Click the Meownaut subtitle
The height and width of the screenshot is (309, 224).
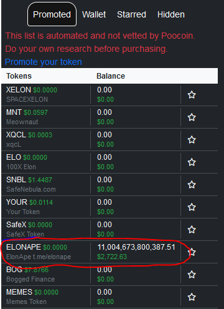tap(22, 122)
